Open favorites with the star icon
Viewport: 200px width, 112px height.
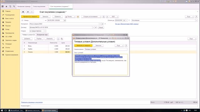point(6,6)
